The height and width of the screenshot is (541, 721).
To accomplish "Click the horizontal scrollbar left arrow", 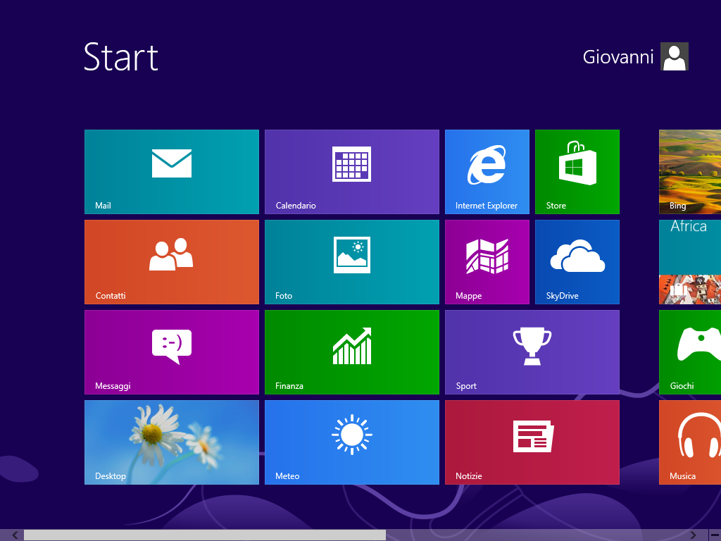I will (x=15, y=535).
